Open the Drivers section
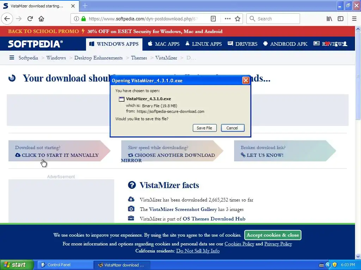 point(243,44)
